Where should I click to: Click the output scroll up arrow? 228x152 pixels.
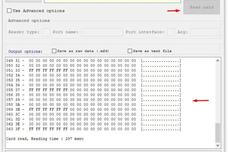tap(218, 61)
